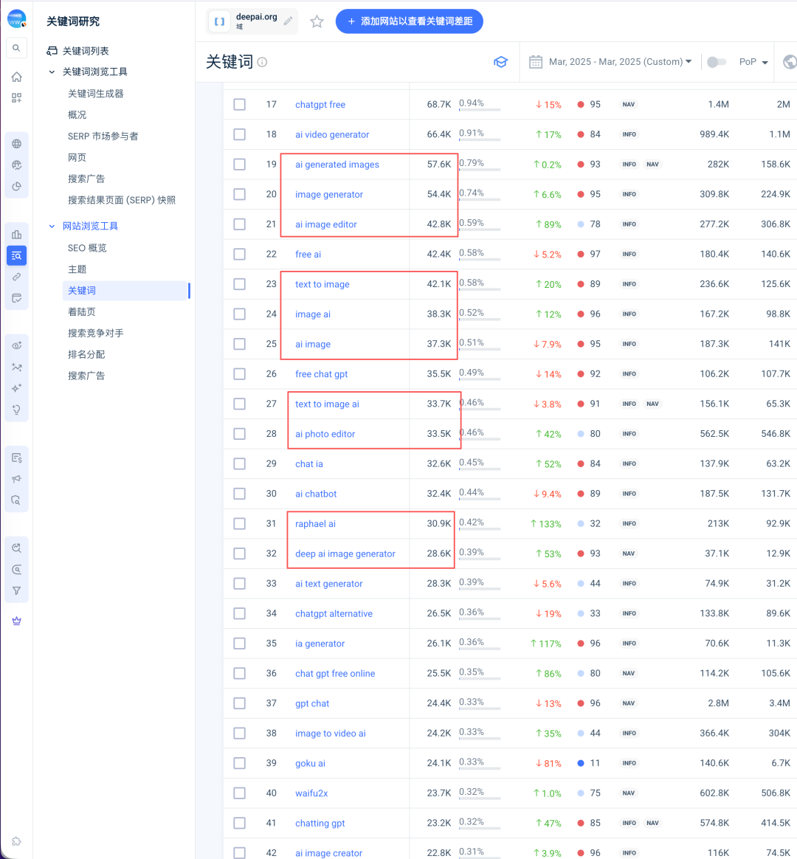Click the pie chart icon in sidebar
The width and height of the screenshot is (797, 859).
coord(16,186)
